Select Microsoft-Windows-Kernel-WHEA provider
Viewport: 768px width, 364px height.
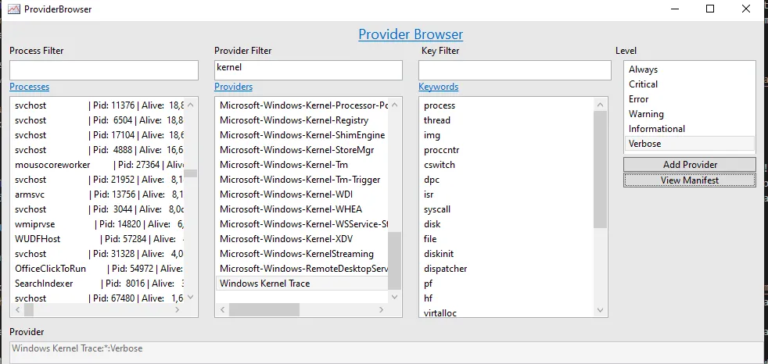point(302,209)
